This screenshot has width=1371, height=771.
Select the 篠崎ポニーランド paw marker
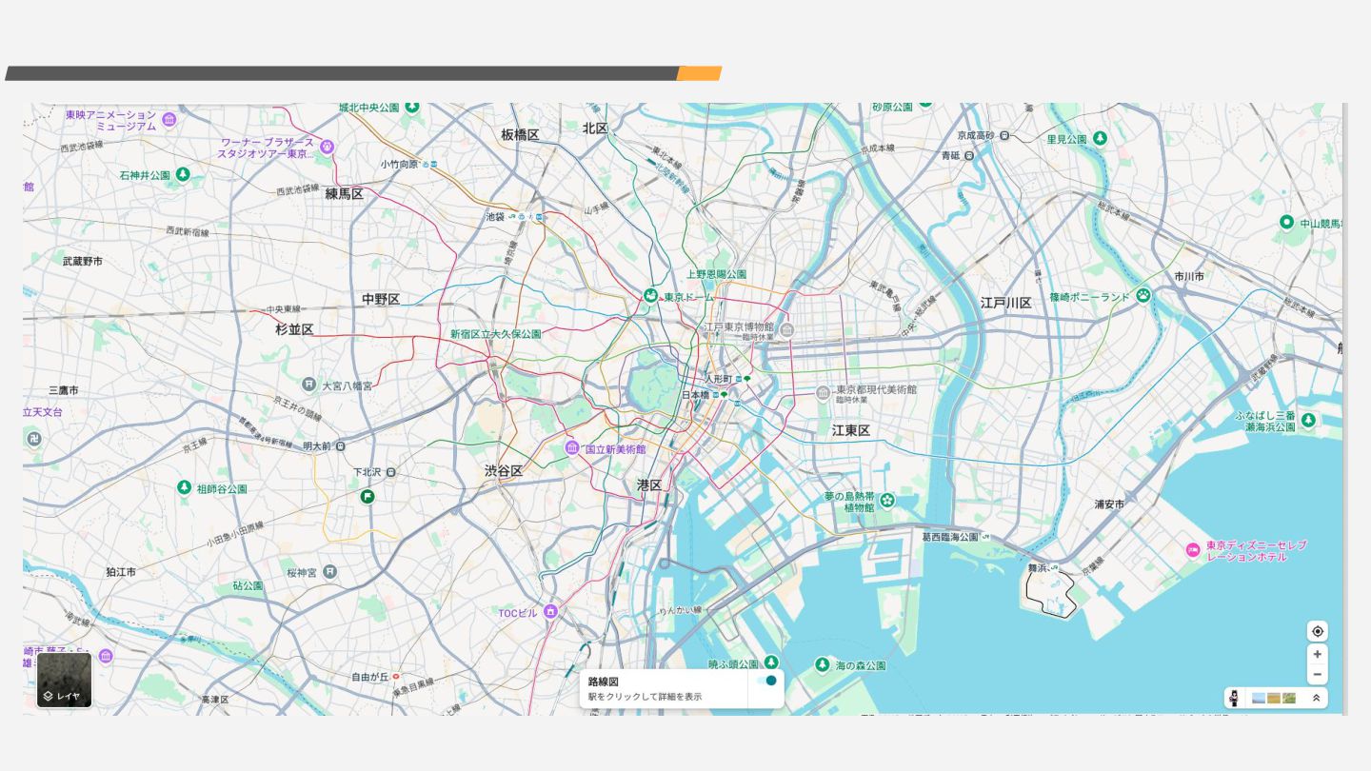[1143, 296]
